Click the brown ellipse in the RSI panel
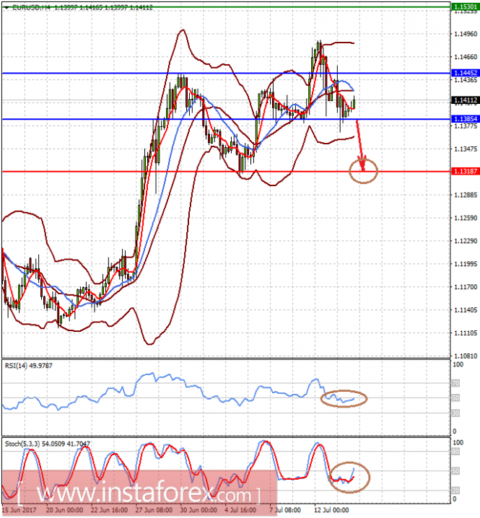 coord(344,398)
